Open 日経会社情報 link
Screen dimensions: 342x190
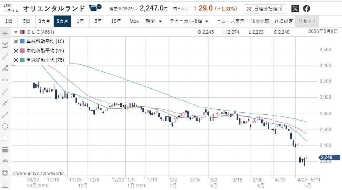265,9
